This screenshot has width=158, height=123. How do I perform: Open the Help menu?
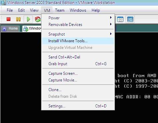pyautogui.click(x=96, y=10)
